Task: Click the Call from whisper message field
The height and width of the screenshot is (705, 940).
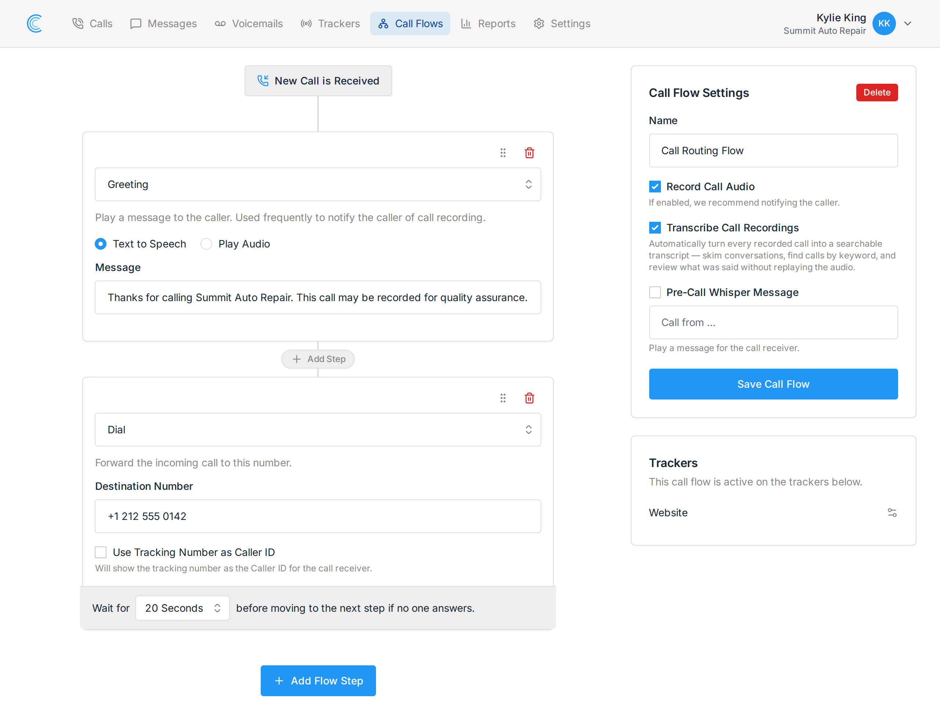Action: pos(773,322)
